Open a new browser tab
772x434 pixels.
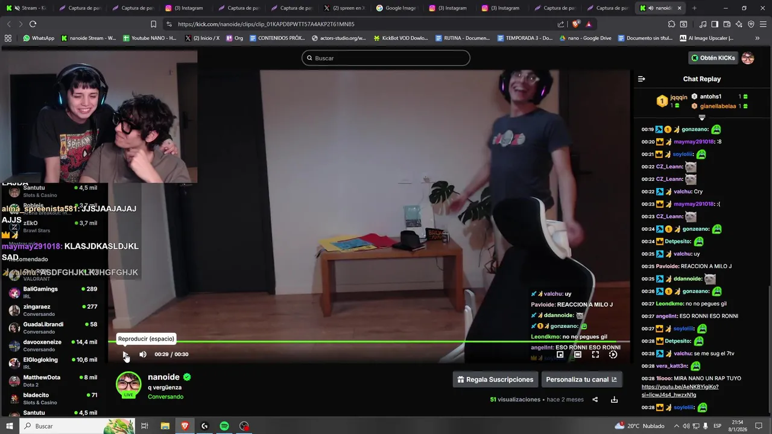(x=694, y=8)
